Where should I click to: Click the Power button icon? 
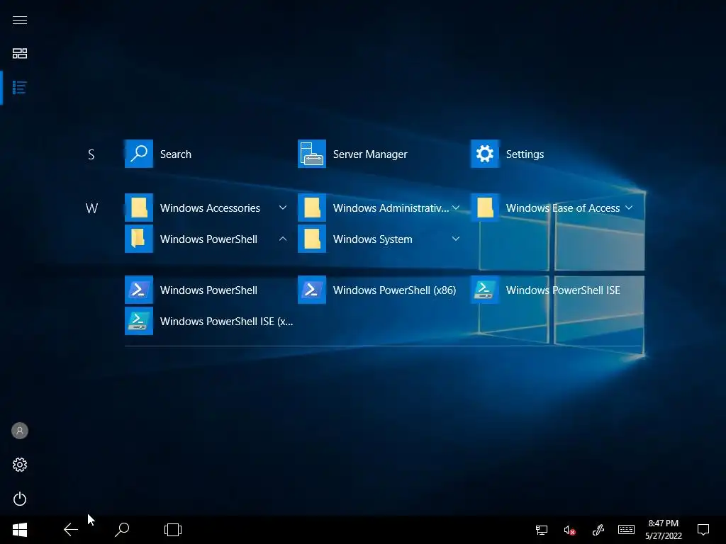[x=19, y=499]
